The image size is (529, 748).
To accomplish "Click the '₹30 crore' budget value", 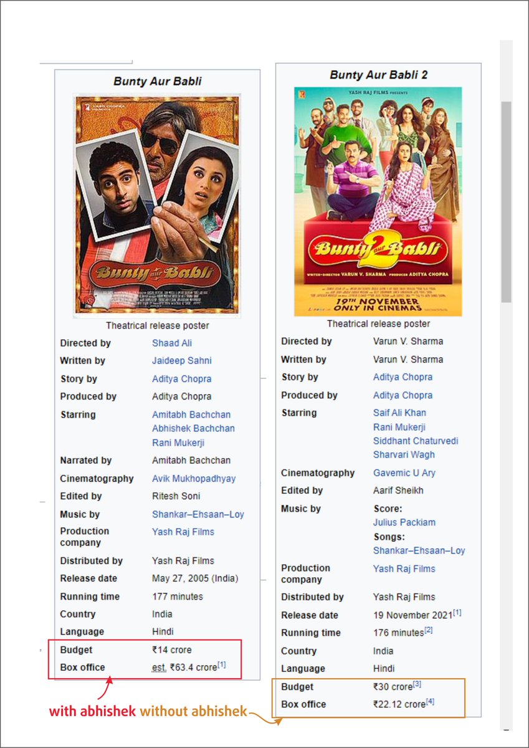I will tap(393, 687).
